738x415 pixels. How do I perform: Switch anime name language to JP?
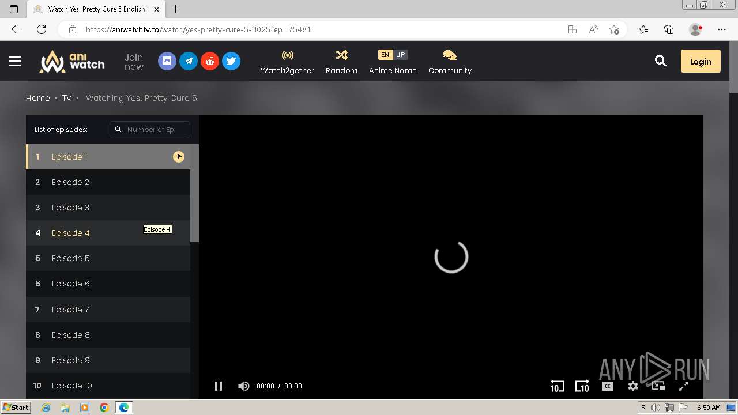401,55
